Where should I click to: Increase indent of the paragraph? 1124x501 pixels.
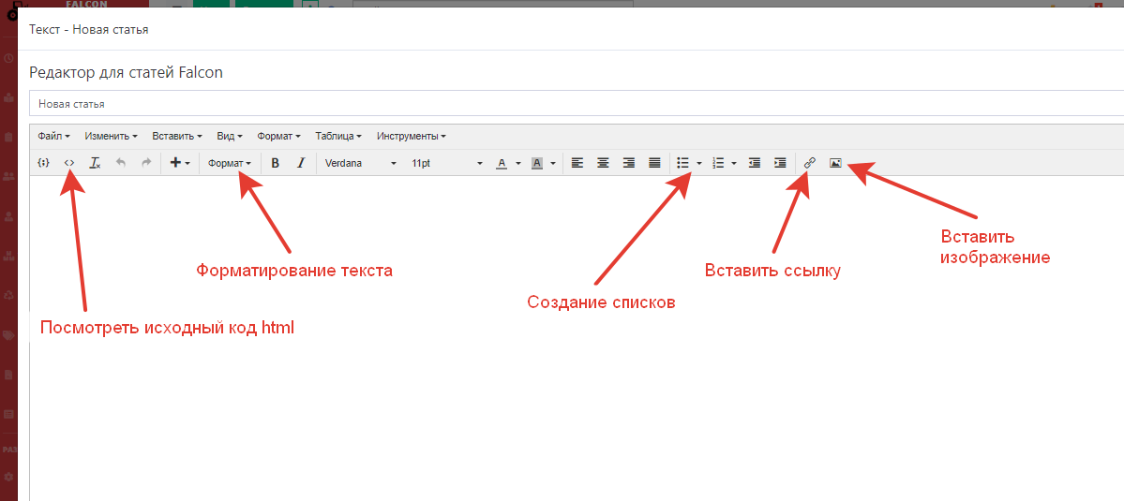tap(779, 163)
